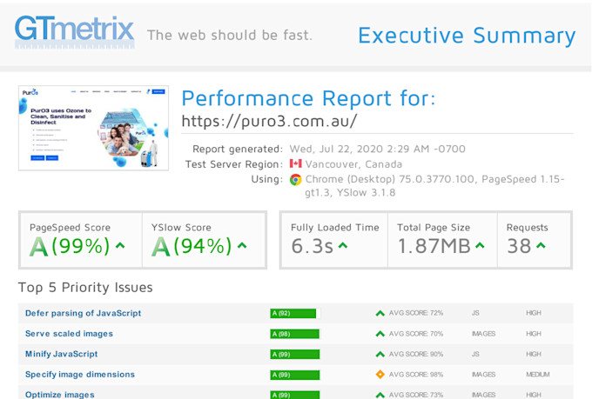Click the Minify JavaScript A (99) bar
This screenshot has height=399, width=592.
295,354
